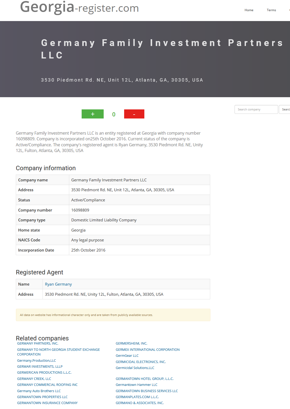Viewport: 290px width, 409px height.
Task: Click the Company type row label
Action: [32, 220]
